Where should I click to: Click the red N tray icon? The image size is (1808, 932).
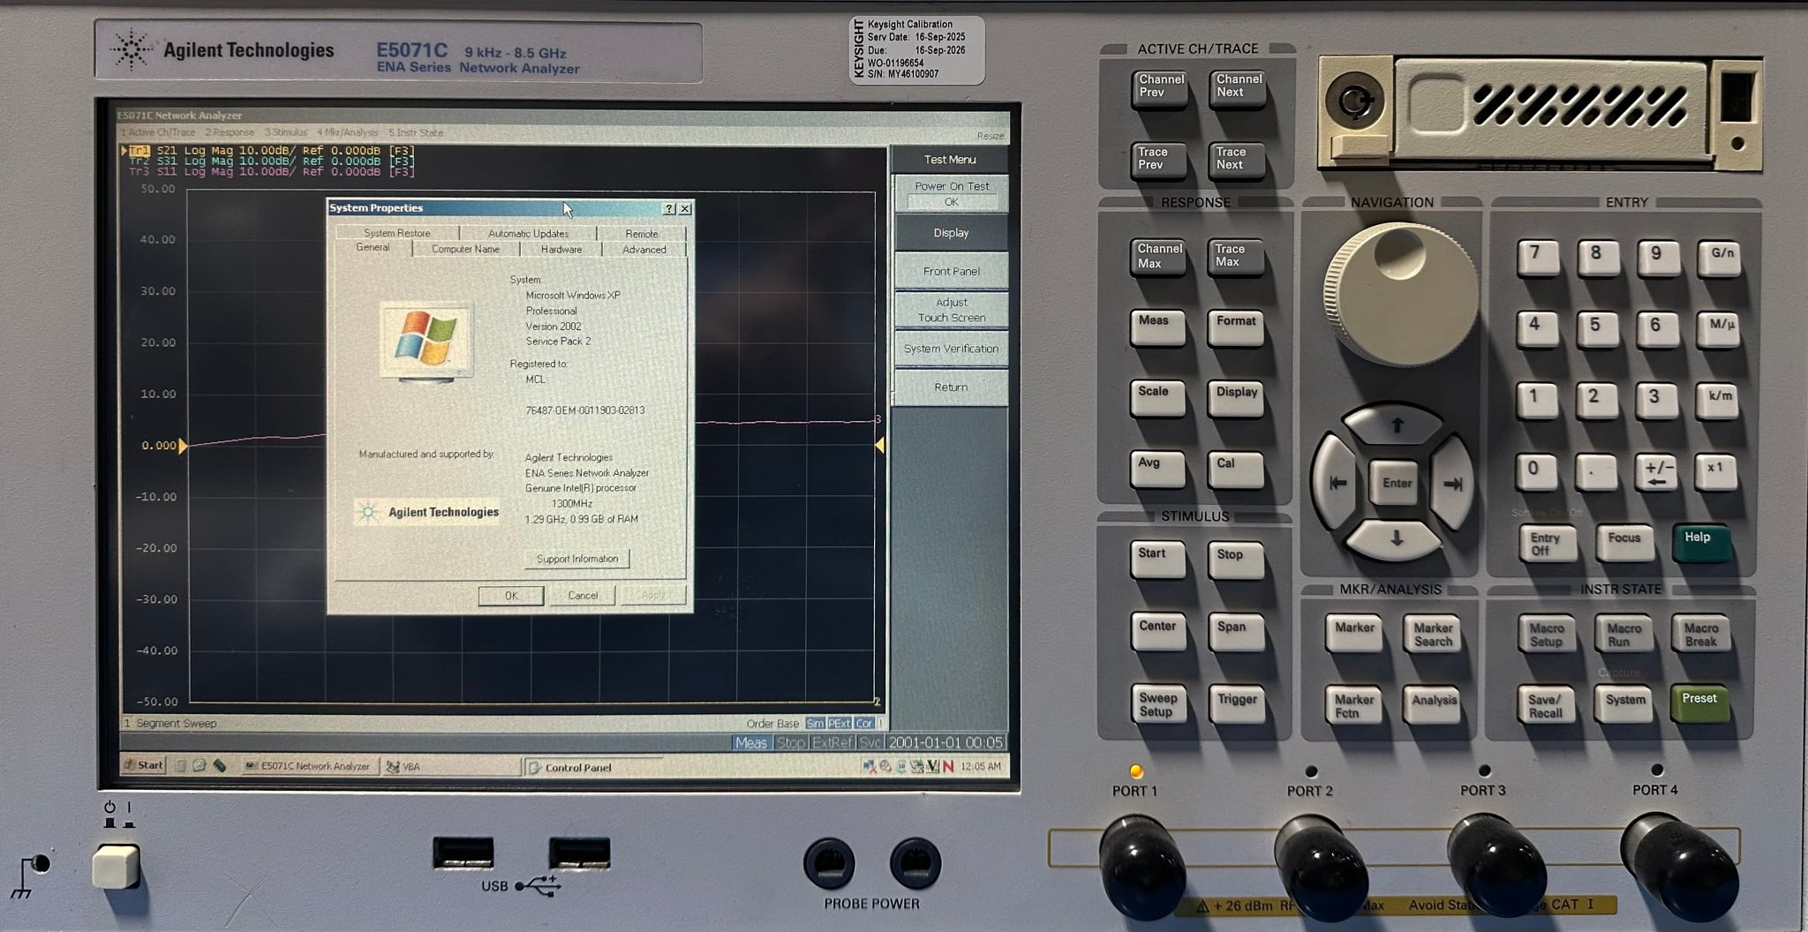tap(948, 766)
